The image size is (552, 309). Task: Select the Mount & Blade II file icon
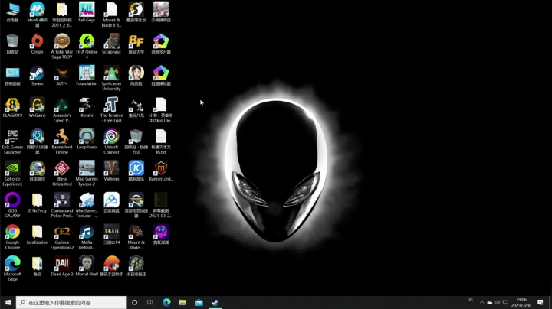tap(111, 15)
